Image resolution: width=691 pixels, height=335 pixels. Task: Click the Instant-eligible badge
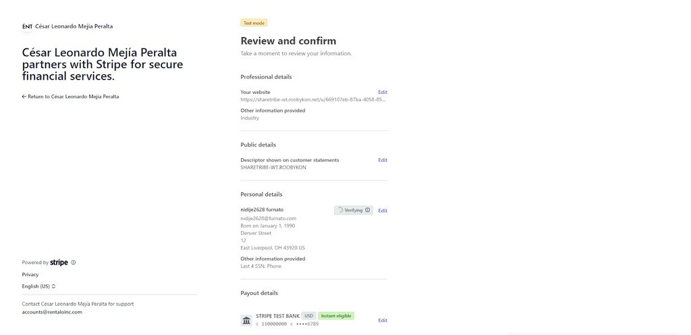click(336, 316)
